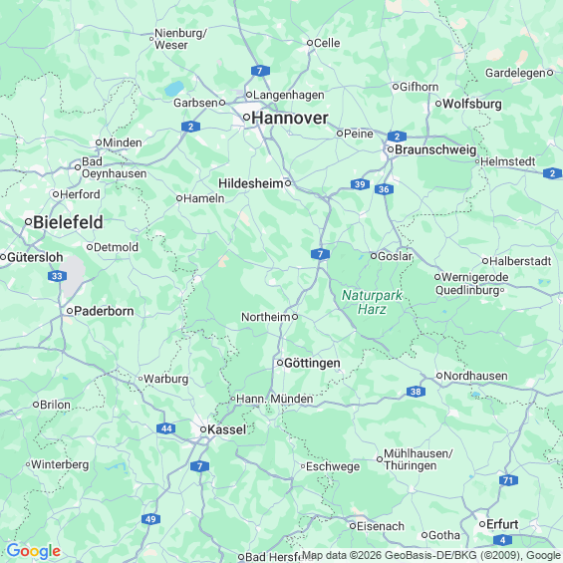This screenshot has width=563, height=563.
Task: Click the A36 highway shield
Action: pyautogui.click(x=384, y=189)
